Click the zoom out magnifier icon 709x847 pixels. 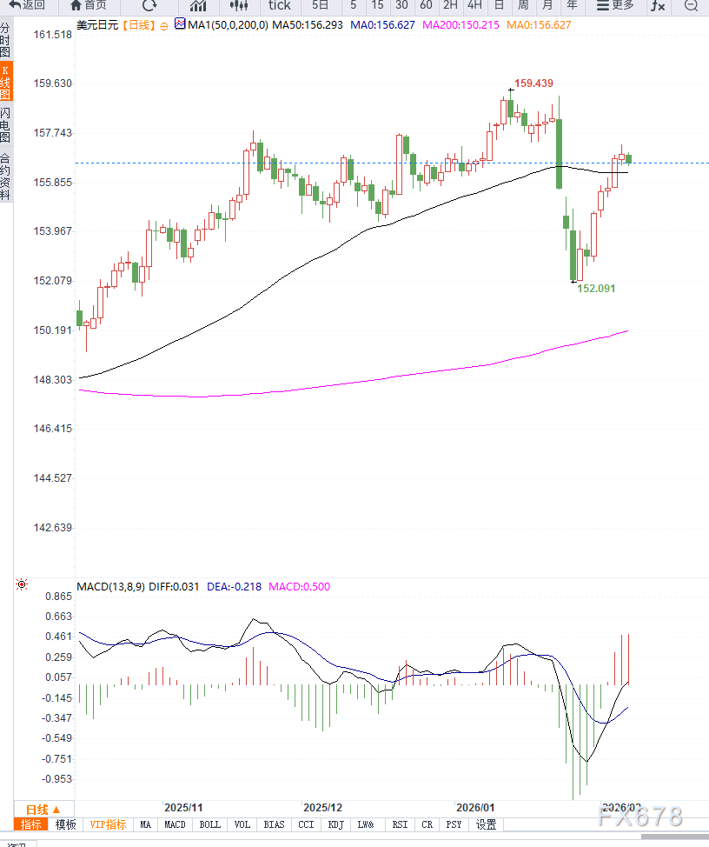tap(691, 5)
